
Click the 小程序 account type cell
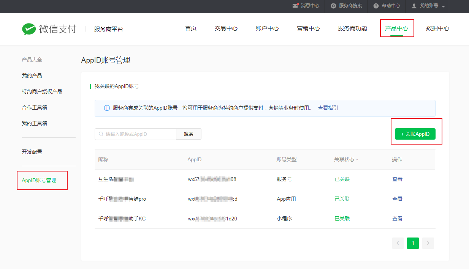(284, 219)
